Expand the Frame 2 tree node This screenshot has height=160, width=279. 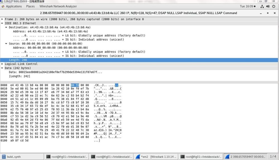(2, 19)
